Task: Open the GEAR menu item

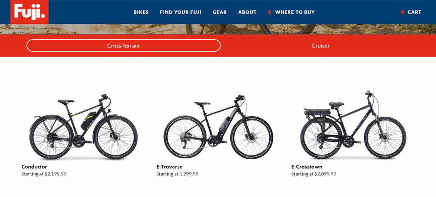Action: coord(220,12)
